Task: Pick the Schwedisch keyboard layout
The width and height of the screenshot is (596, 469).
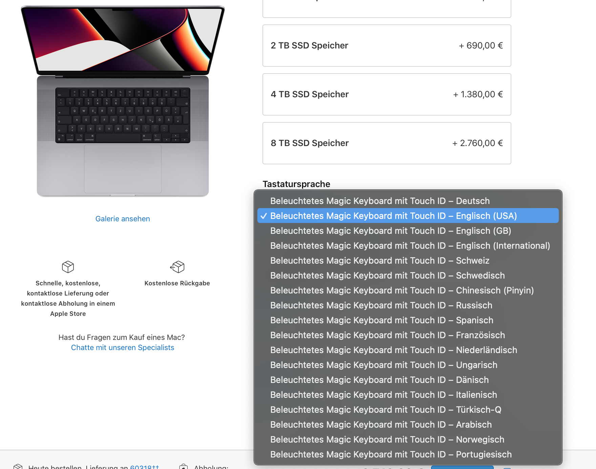Action: point(408,276)
